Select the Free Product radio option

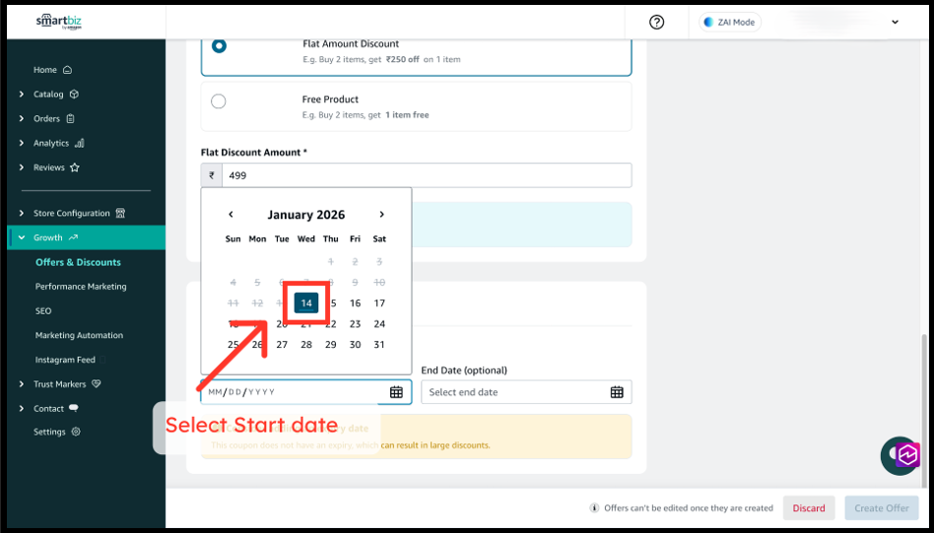pyautogui.click(x=219, y=100)
